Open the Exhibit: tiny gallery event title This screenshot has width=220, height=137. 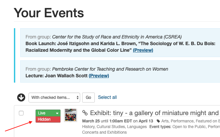tap(154, 113)
